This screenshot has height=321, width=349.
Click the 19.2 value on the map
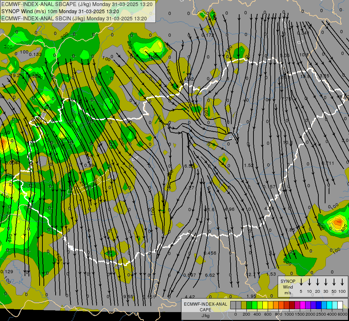[x=15, y=76]
